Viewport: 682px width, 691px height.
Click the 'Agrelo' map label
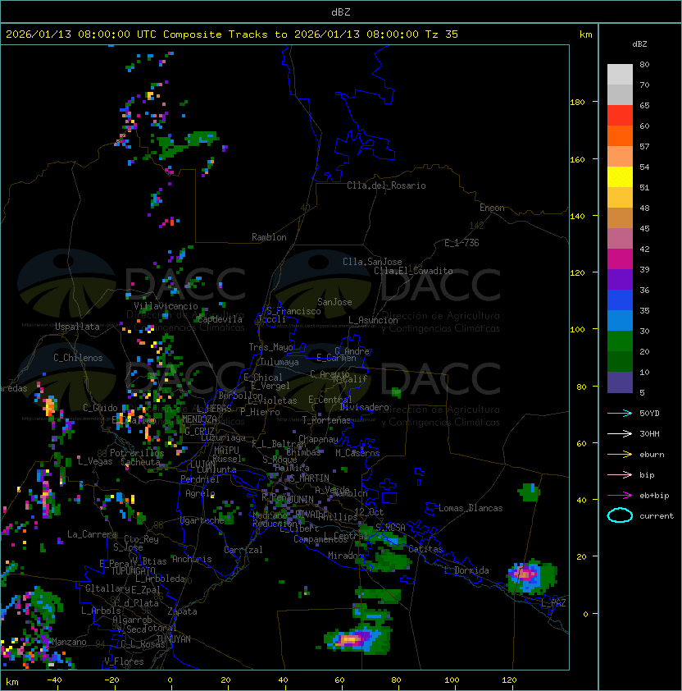[x=200, y=493]
